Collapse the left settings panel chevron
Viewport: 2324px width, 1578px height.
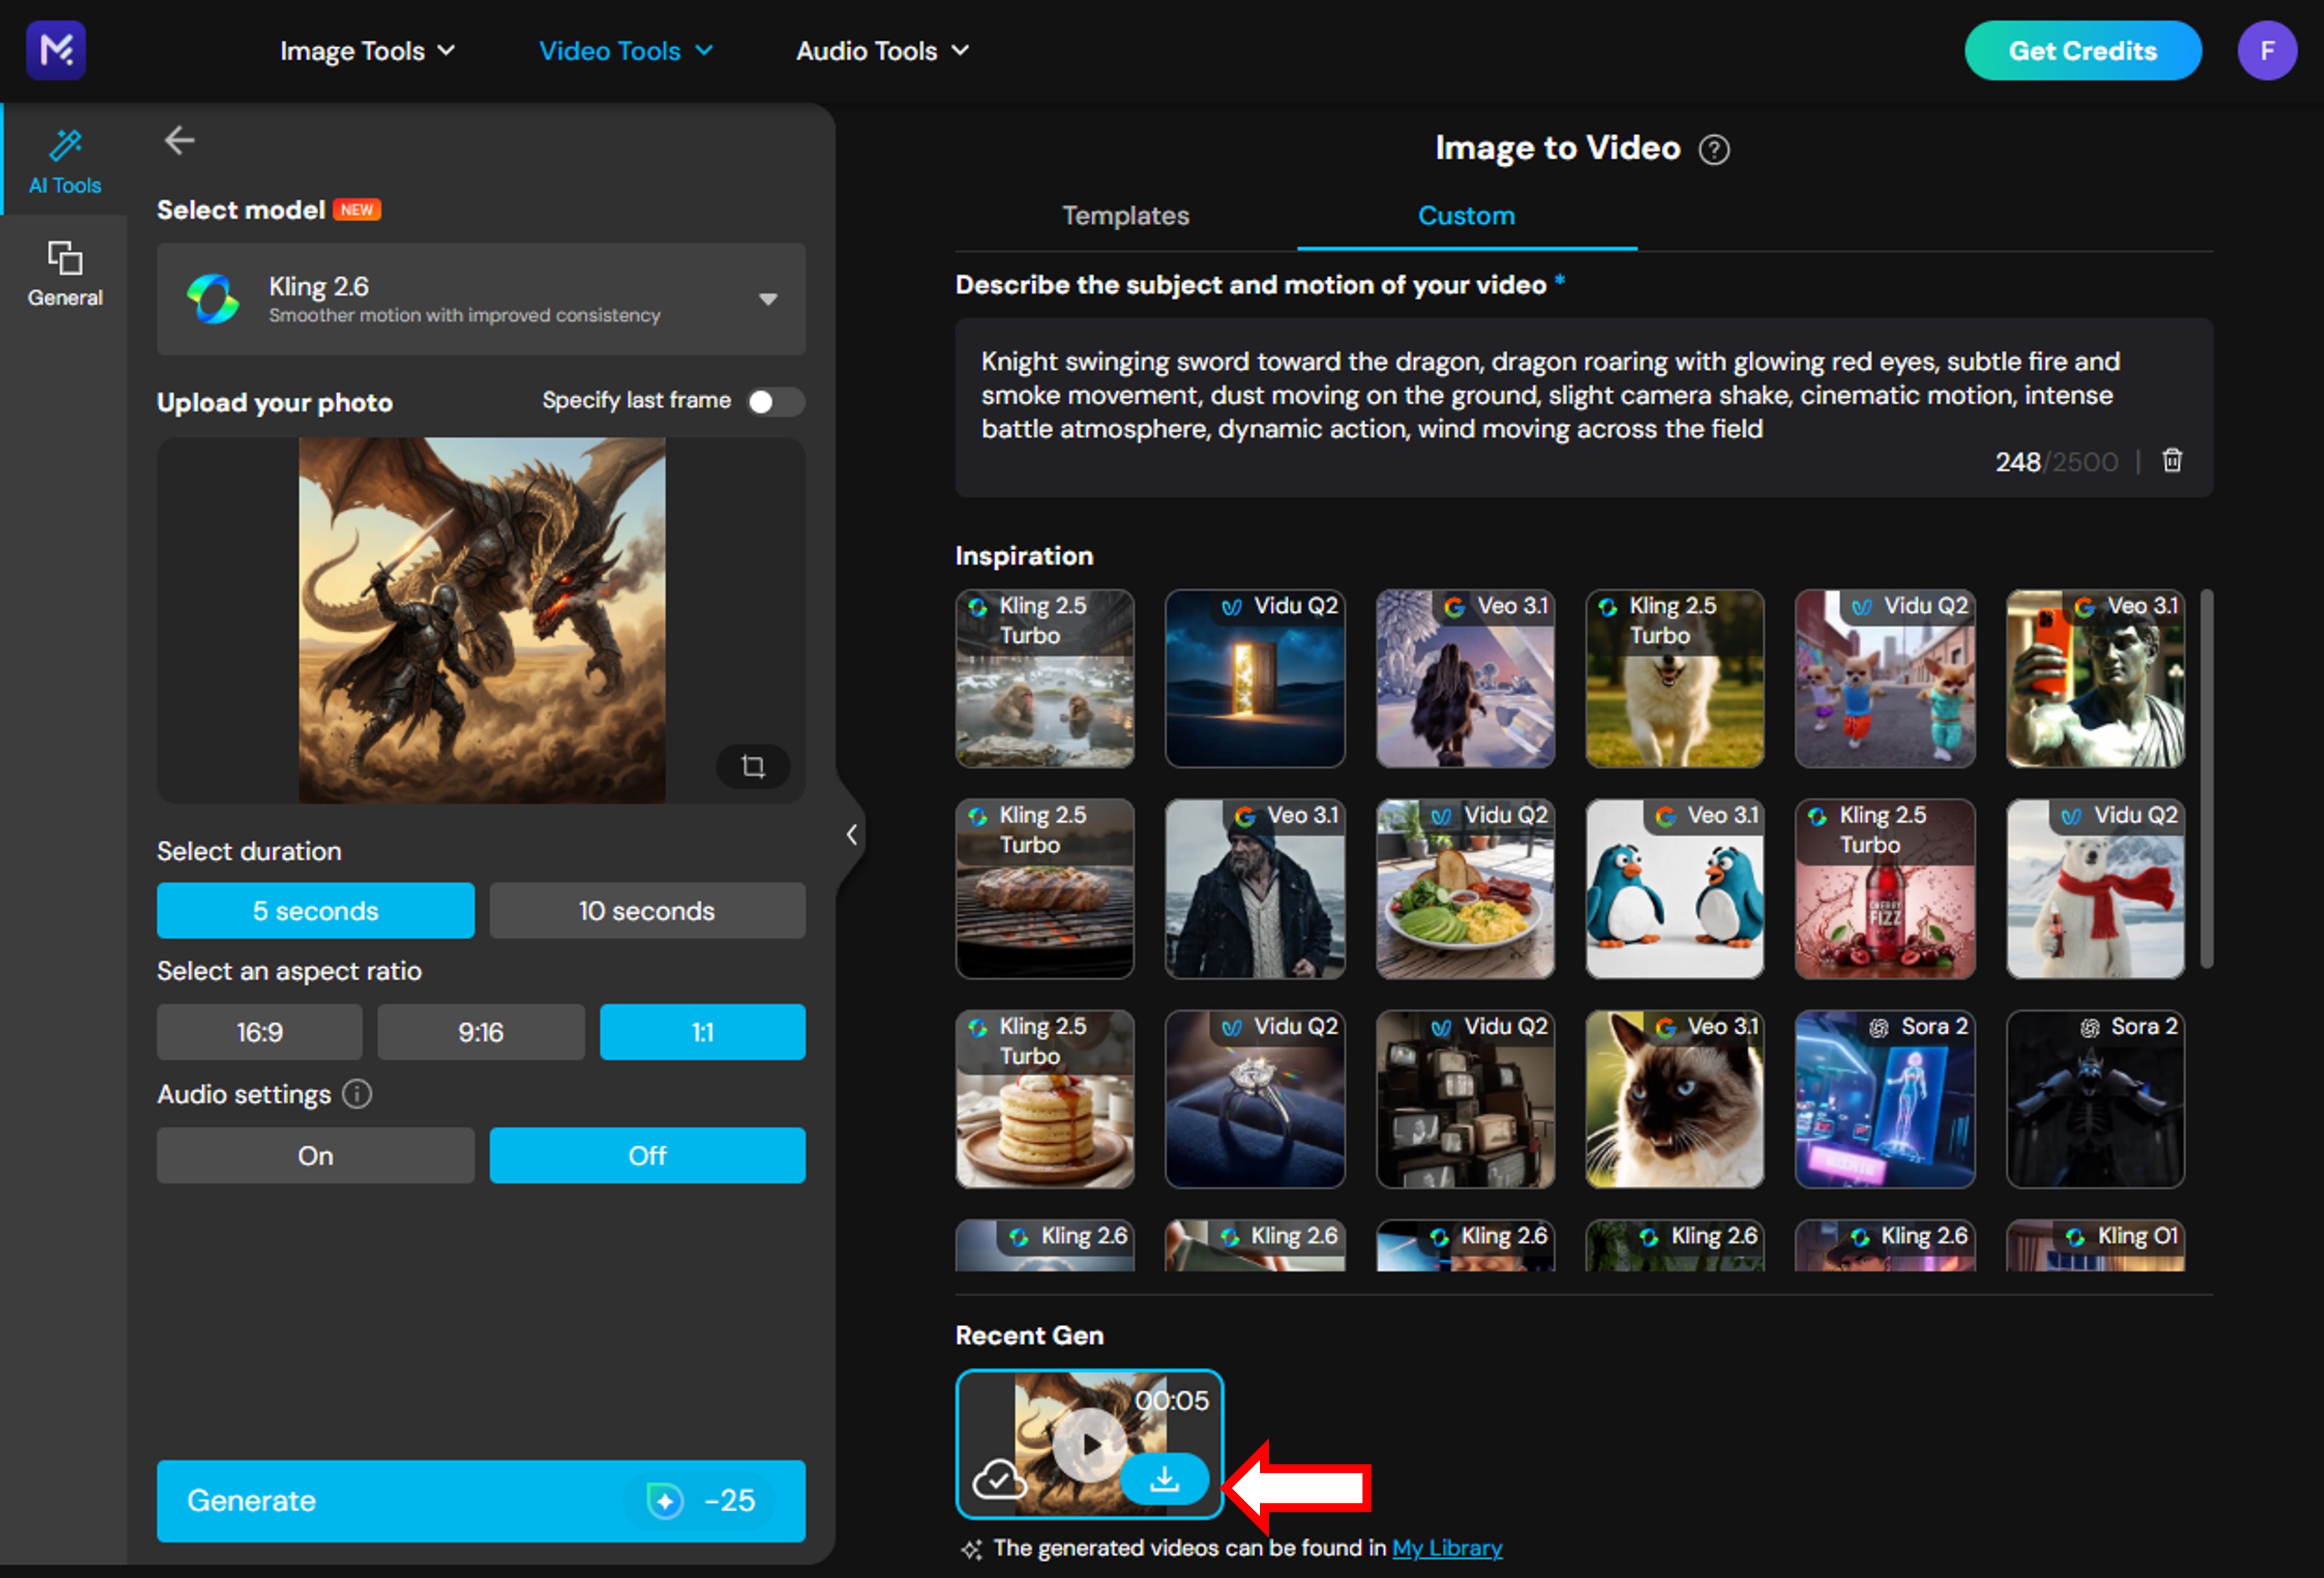tap(851, 834)
